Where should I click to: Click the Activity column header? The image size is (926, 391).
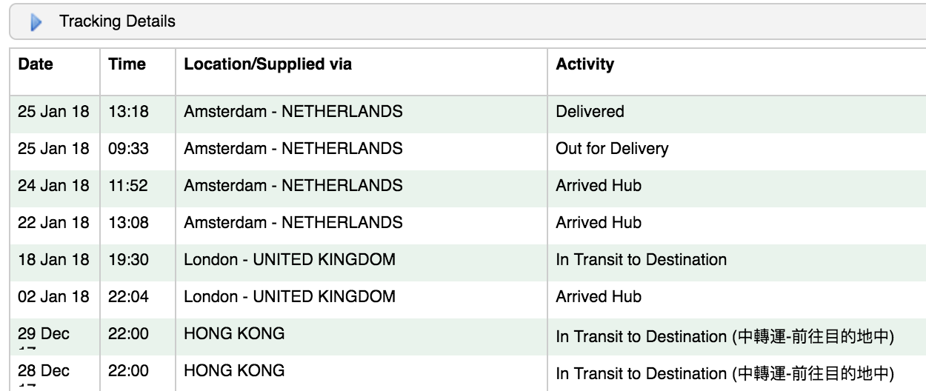(584, 64)
